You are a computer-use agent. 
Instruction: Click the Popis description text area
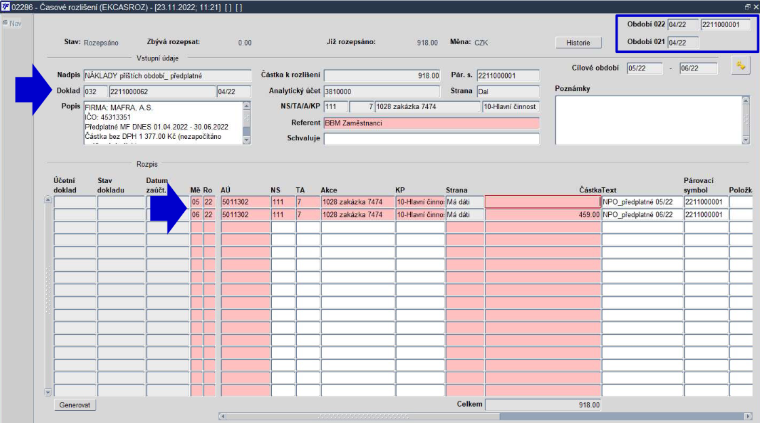(x=163, y=123)
